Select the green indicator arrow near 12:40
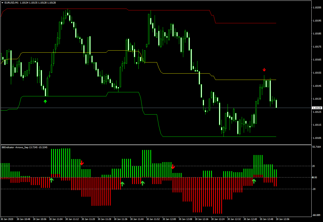 (254, 181)
